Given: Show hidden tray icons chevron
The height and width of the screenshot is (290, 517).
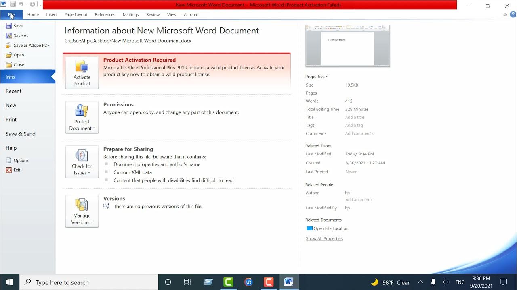Looking at the screenshot, I should click(420, 282).
